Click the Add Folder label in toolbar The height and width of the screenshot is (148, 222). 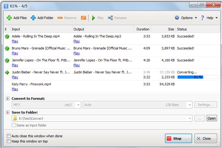(45, 18)
